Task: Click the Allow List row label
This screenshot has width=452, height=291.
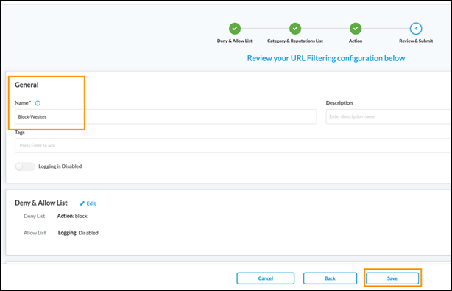Action: coord(35,233)
